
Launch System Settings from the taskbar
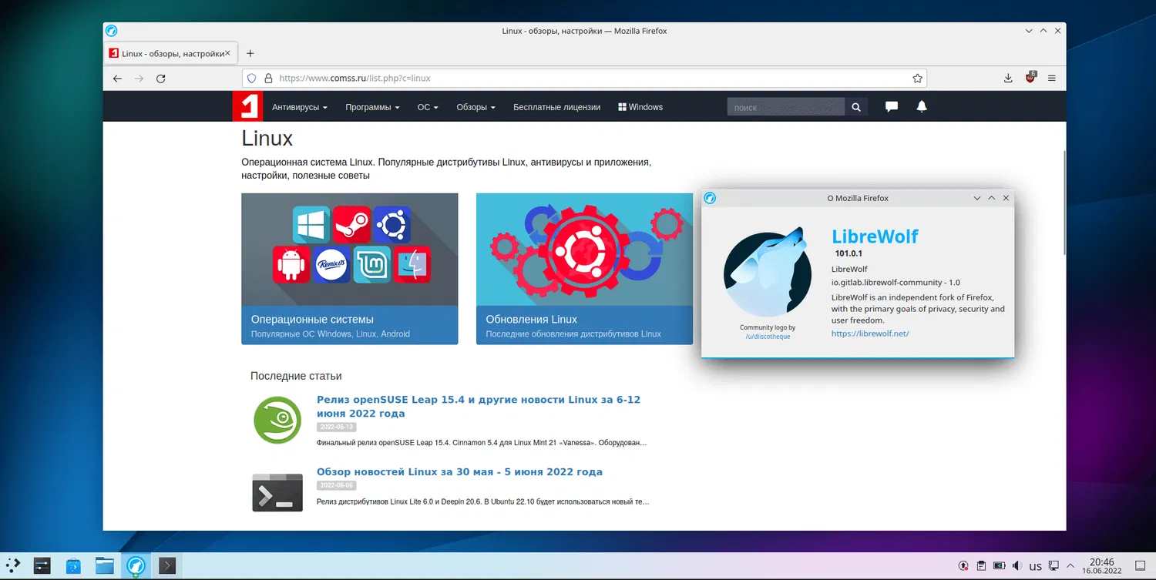(42, 566)
